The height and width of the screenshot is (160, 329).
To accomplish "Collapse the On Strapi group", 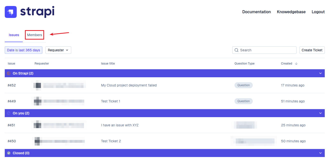I will (321, 73).
